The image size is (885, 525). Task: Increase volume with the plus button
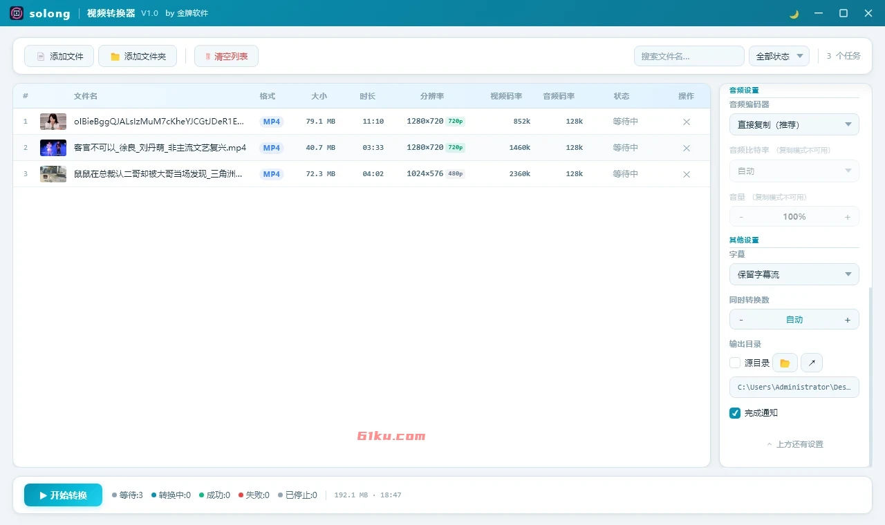pyautogui.click(x=848, y=217)
